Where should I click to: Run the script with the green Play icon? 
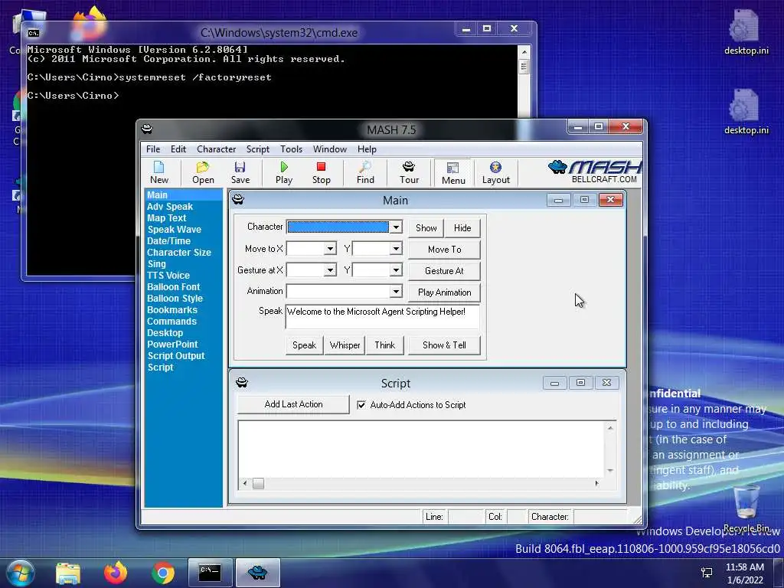(x=284, y=172)
